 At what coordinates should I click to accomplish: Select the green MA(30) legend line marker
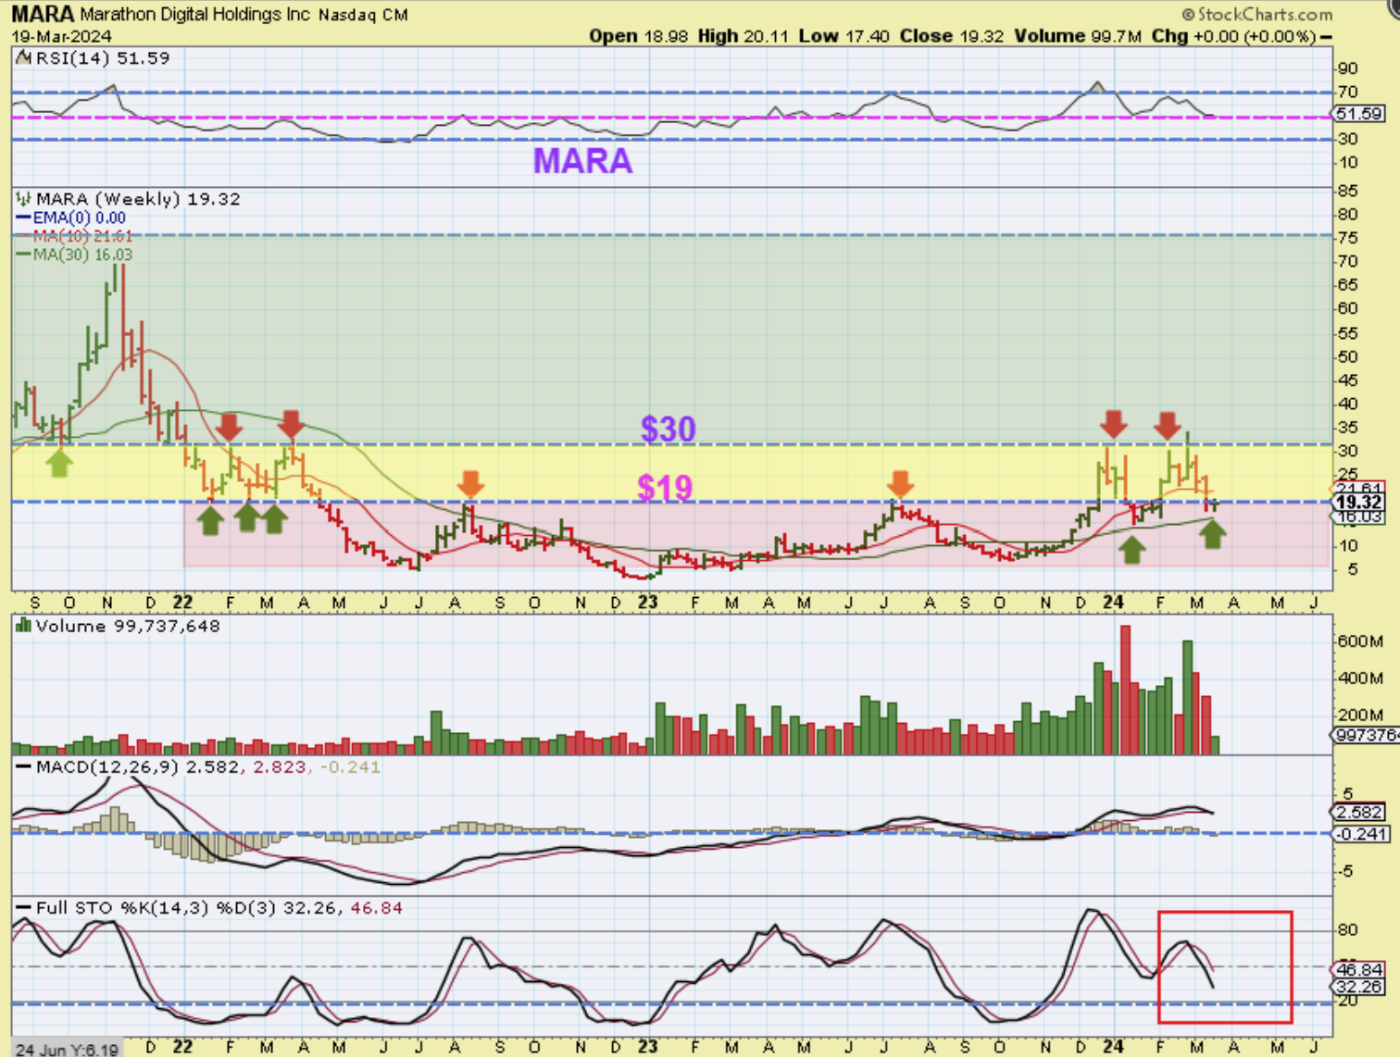pos(23,255)
